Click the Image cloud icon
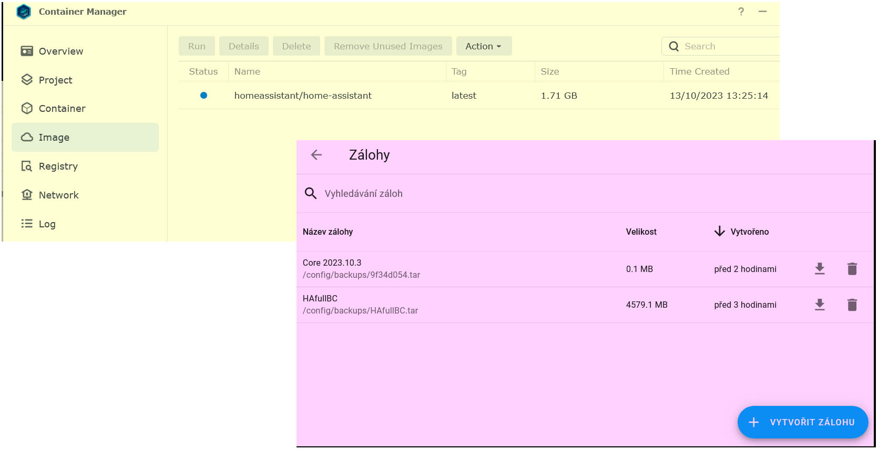The height and width of the screenshot is (450, 878). (27, 137)
